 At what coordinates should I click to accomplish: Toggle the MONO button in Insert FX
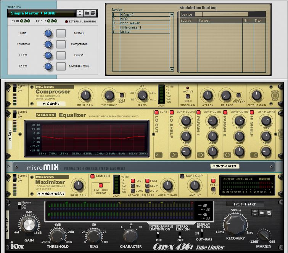[x=61, y=33]
